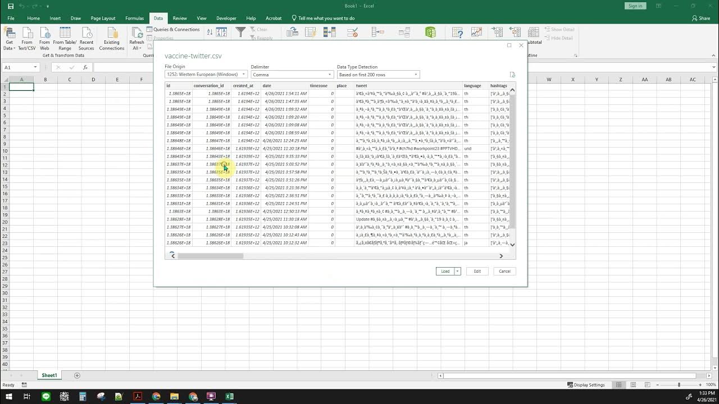
Task: Open the Delimiter dropdown
Action: [292, 75]
